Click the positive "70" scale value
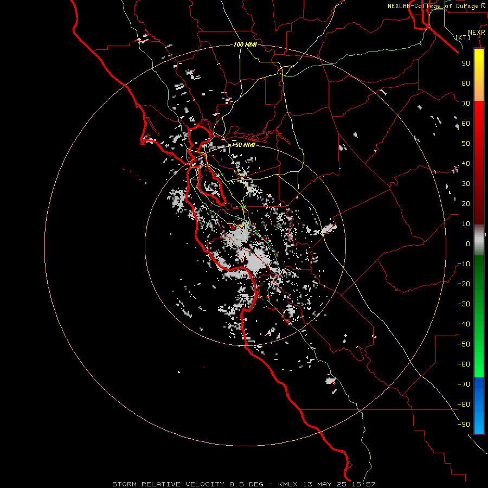The width and height of the screenshot is (488, 488). pos(466,104)
